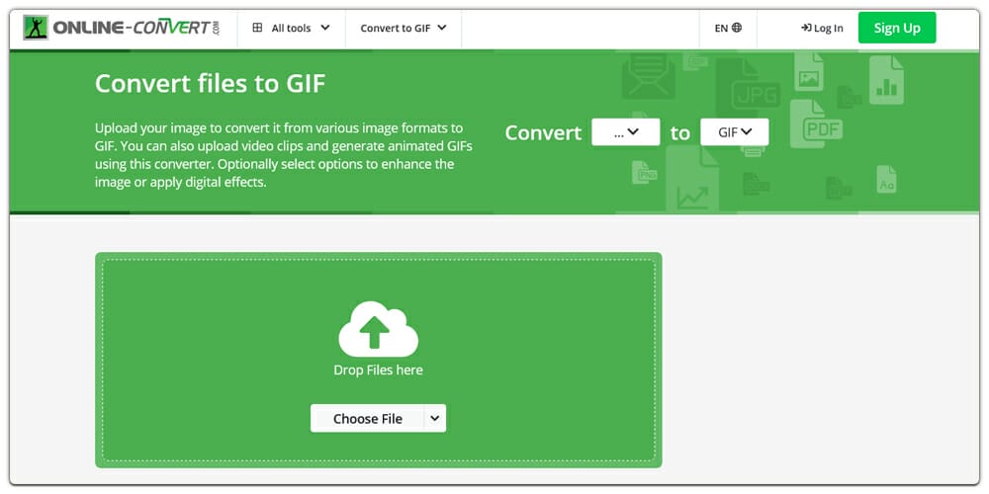
Task: Click the Convert files to GIF heading
Action: 210,83
